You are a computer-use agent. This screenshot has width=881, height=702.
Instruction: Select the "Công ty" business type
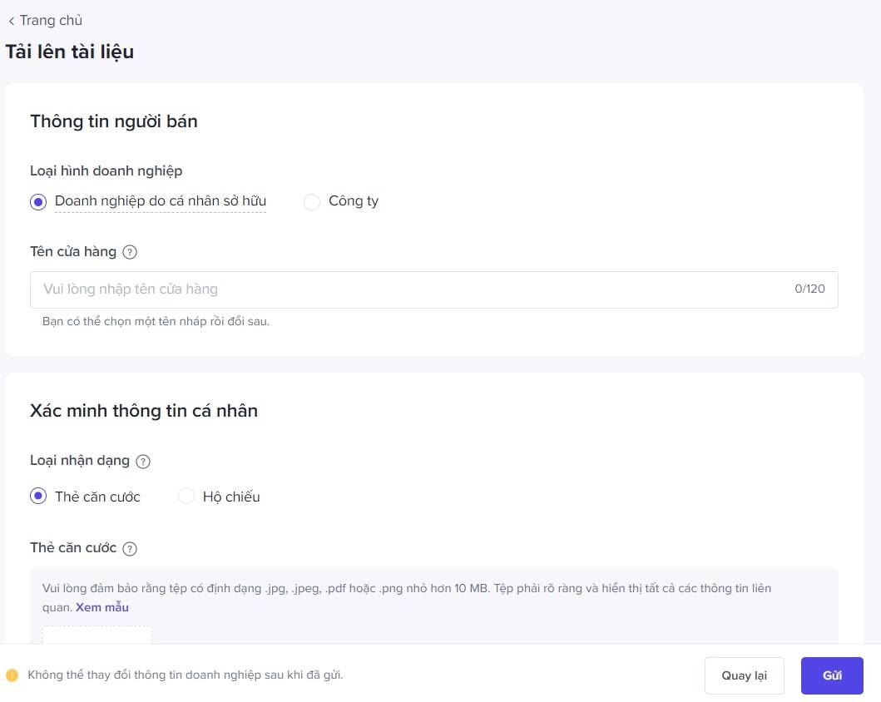312,201
